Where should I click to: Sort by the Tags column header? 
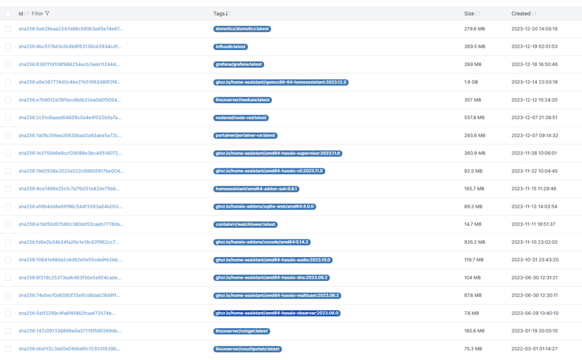click(219, 13)
